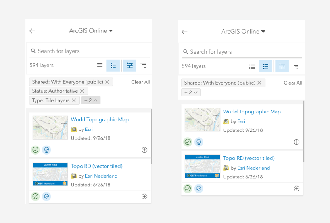Add World Topographic Map in left panel
Screen dimensions: 330x223
pos(144,150)
